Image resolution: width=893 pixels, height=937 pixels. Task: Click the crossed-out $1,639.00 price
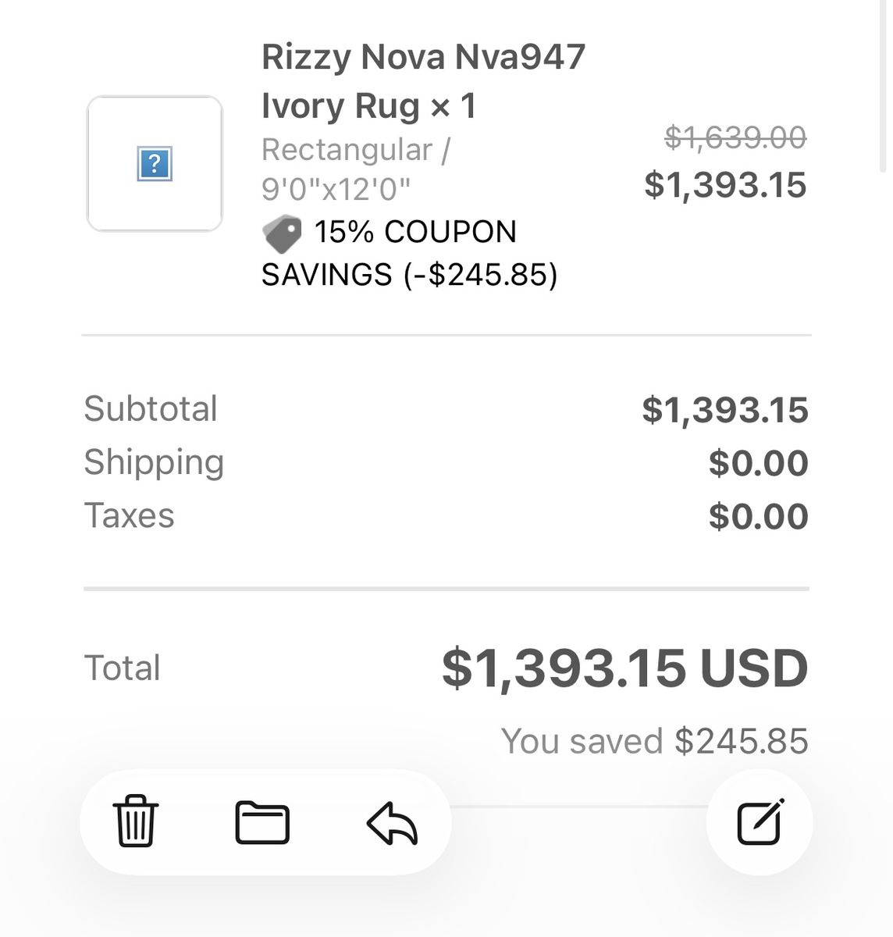(x=735, y=138)
